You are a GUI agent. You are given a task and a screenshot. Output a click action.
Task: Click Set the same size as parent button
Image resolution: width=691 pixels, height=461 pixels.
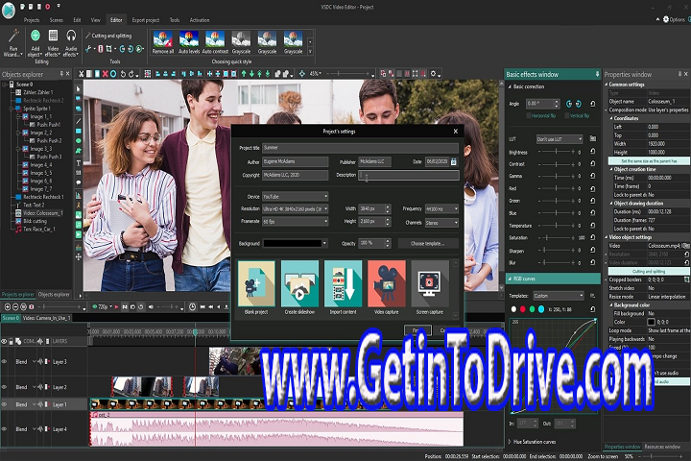[649, 161]
